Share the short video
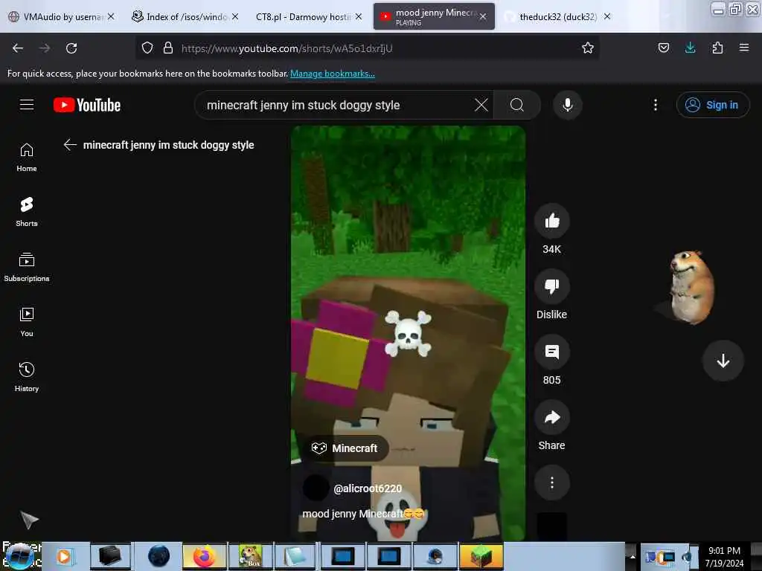Image resolution: width=762 pixels, height=571 pixels. pos(551,418)
